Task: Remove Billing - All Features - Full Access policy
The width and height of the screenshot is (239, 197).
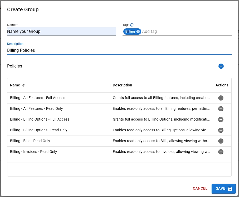Action: (221, 98)
